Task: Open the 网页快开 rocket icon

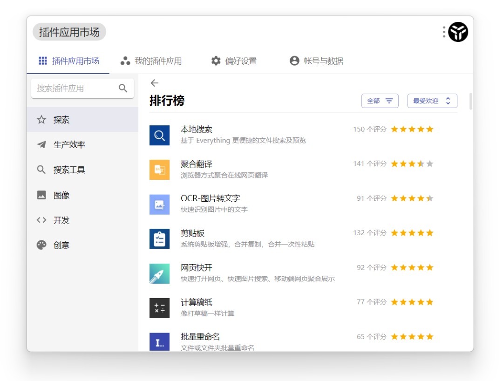Action: [159, 273]
